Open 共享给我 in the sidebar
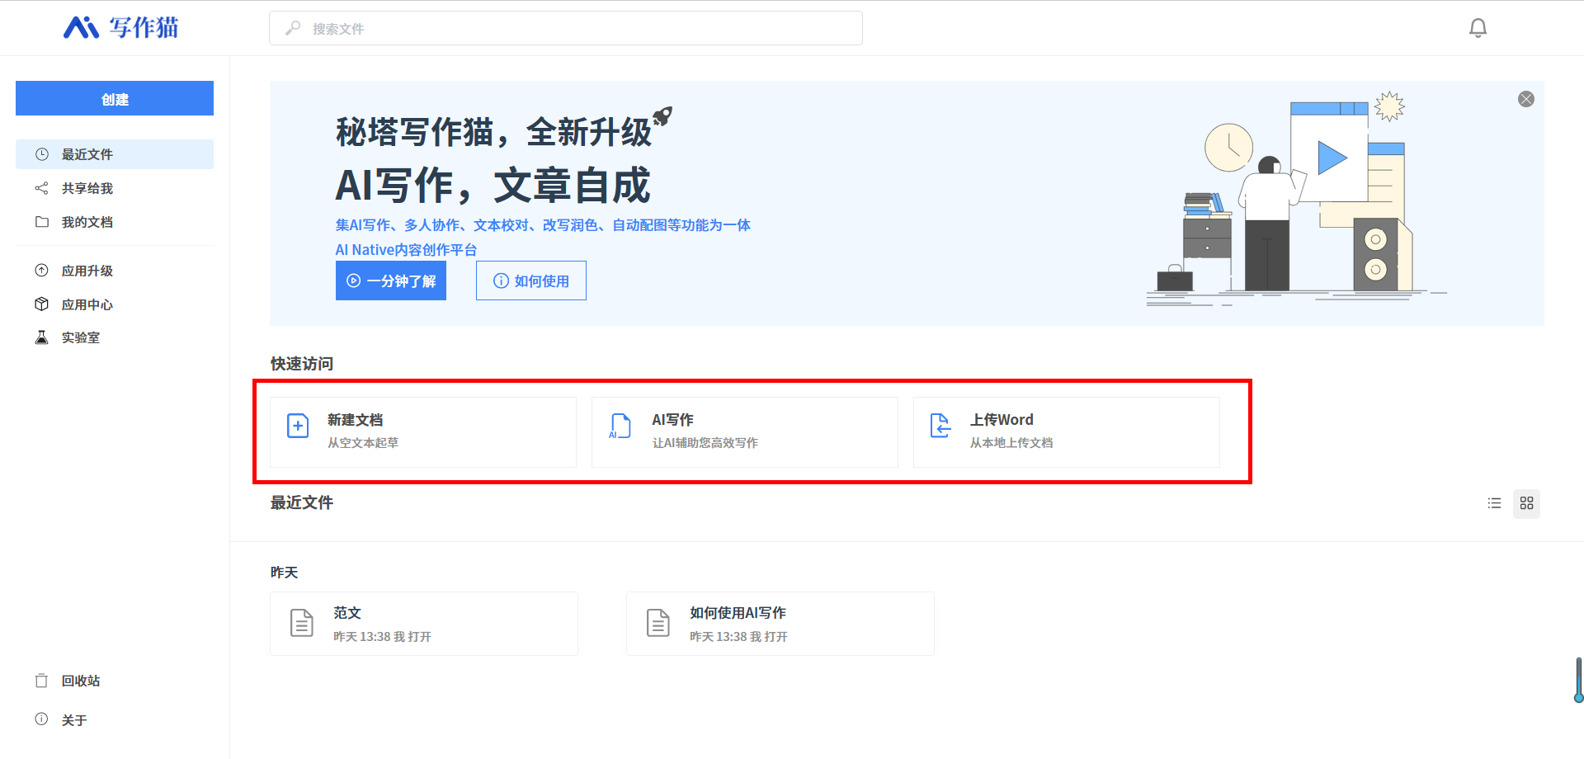The image size is (1584, 759). click(115, 188)
